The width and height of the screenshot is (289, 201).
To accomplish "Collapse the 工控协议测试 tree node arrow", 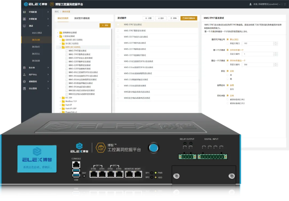I will (x=58, y=36).
